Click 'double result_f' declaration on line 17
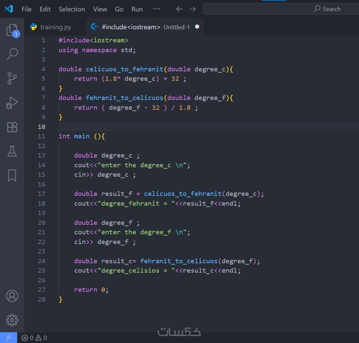Image resolution: width=359 pixels, height=343 pixels. pyautogui.click(x=103, y=194)
